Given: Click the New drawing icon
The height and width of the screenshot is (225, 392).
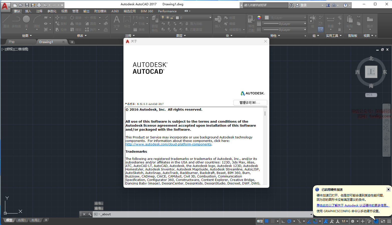Looking at the screenshot, I should (15, 5).
